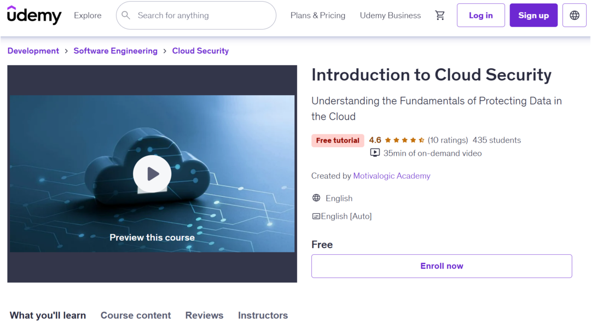This screenshot has height=328, width=591.
Task: Open the language selector globe
Action: [x=574, y=15]
